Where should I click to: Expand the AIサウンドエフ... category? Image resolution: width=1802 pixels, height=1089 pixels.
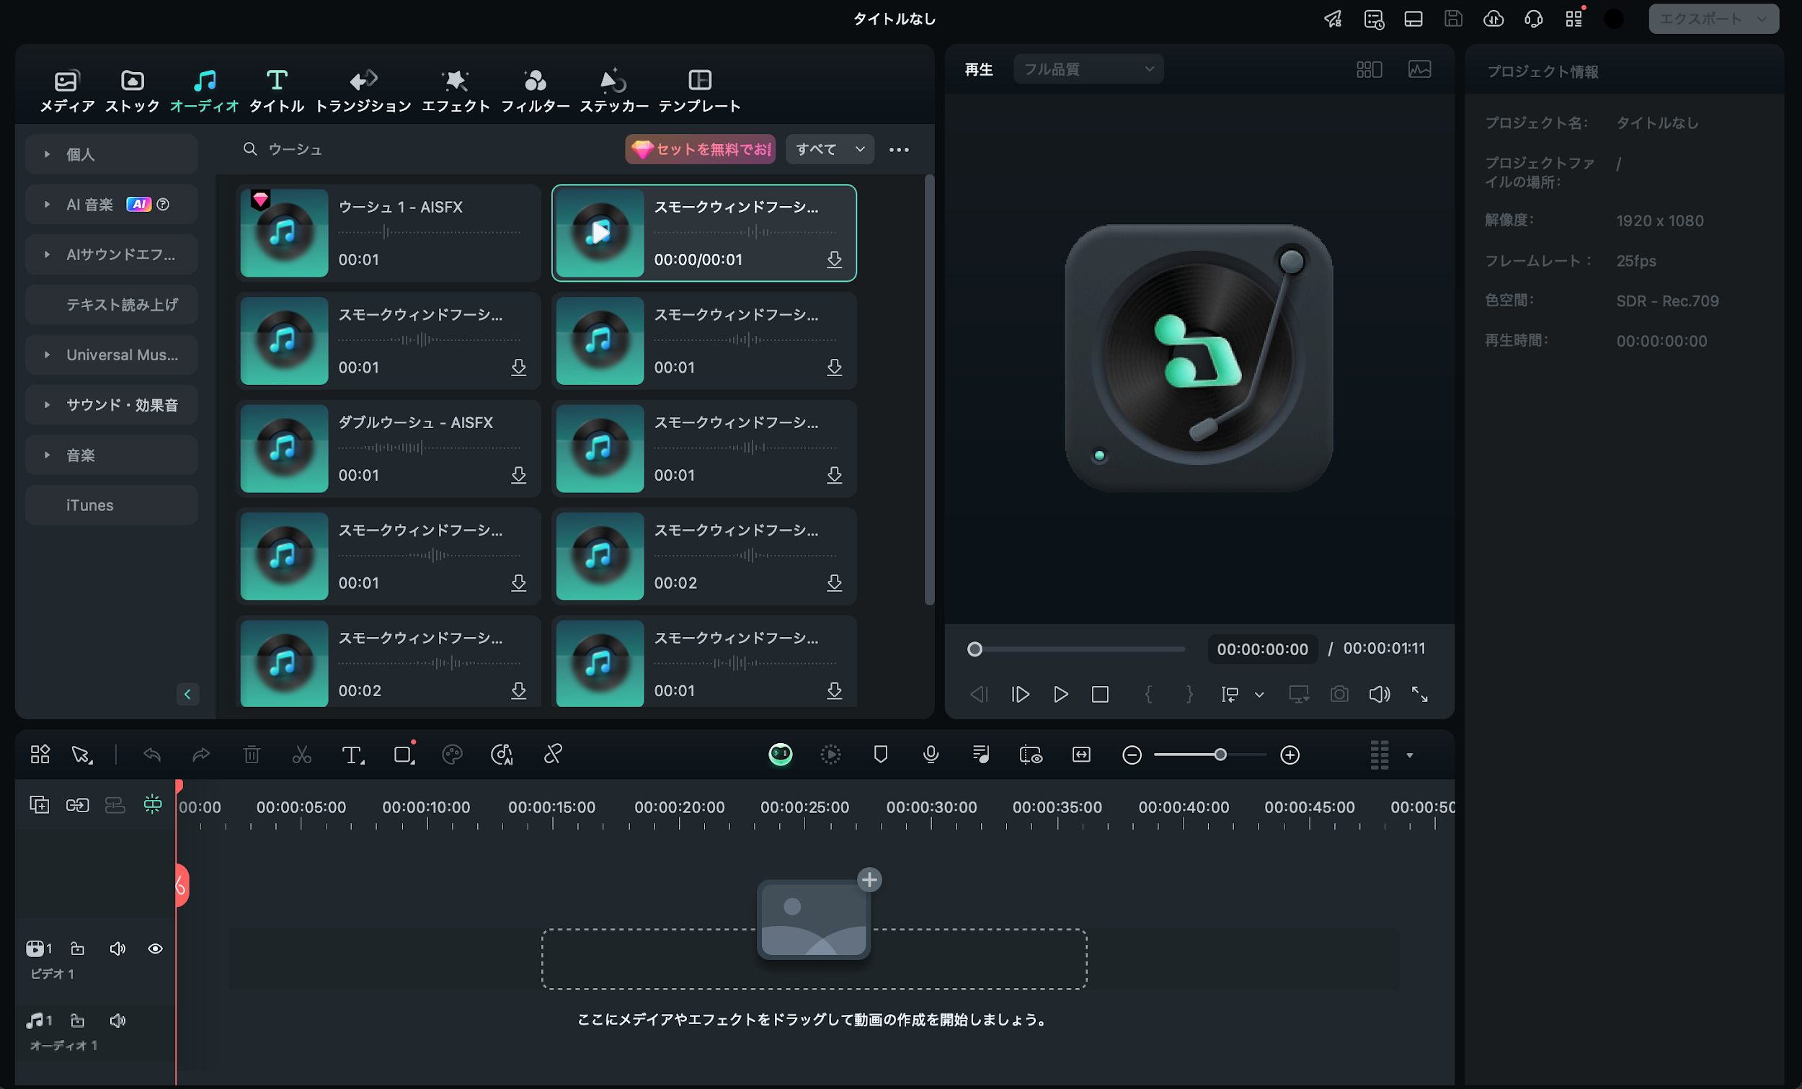click(x=111, y=254)
